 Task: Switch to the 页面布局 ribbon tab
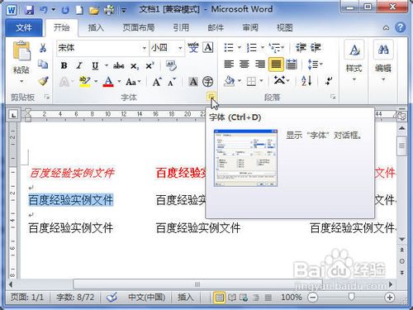pos(139,27)
